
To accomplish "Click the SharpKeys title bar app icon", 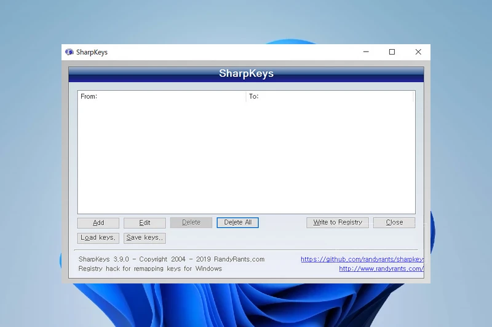I will point(69,52).
